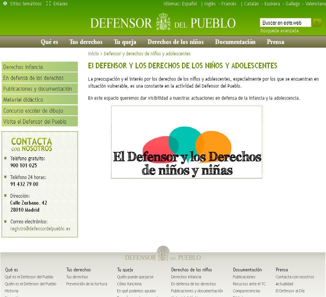Click in the 'Buscar en esta web' search field
The image size is (326, 297).
[285, 23]
